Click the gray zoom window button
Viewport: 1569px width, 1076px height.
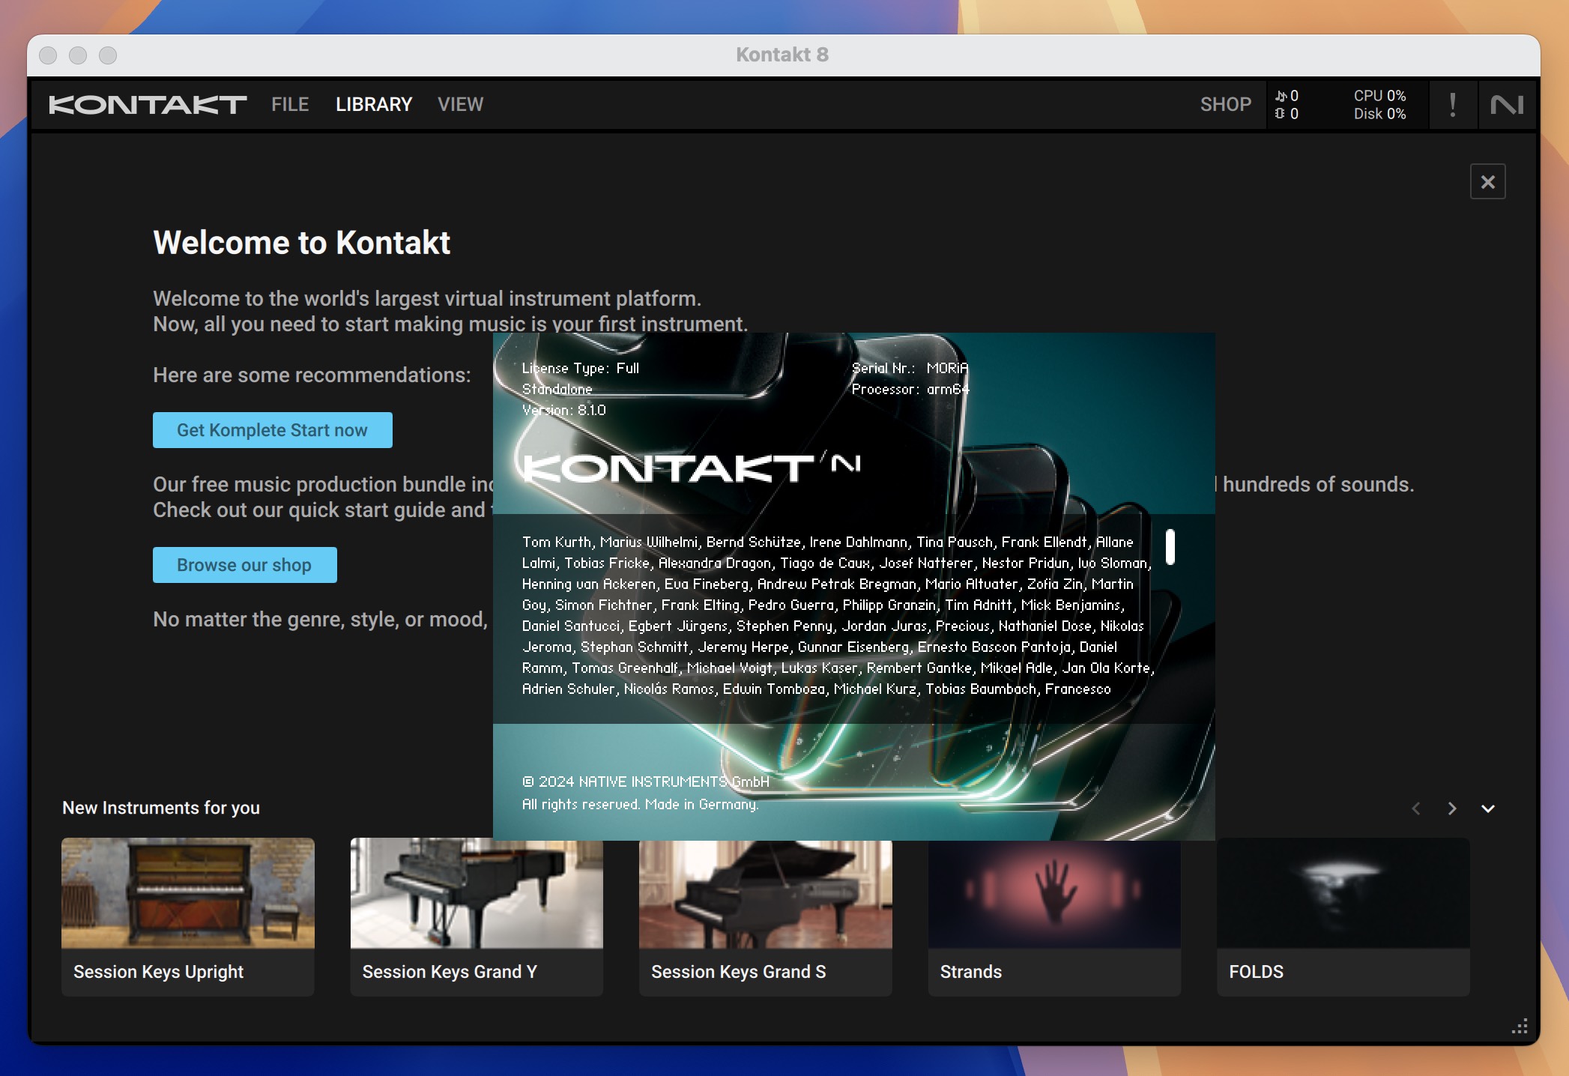[108, 55]
